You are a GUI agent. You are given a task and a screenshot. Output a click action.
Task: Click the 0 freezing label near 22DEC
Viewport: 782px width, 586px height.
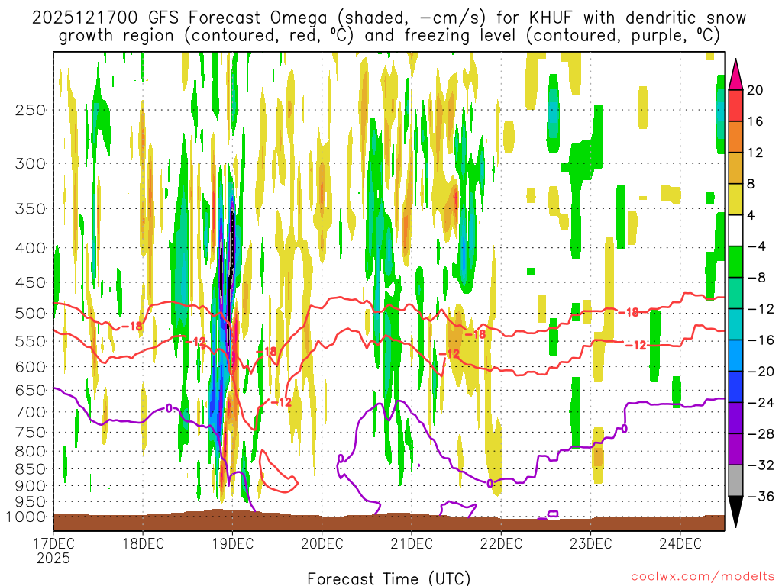(490, 483)
